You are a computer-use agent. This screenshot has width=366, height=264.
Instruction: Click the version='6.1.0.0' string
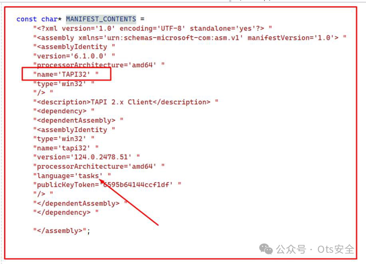click(x=74, y=56)
